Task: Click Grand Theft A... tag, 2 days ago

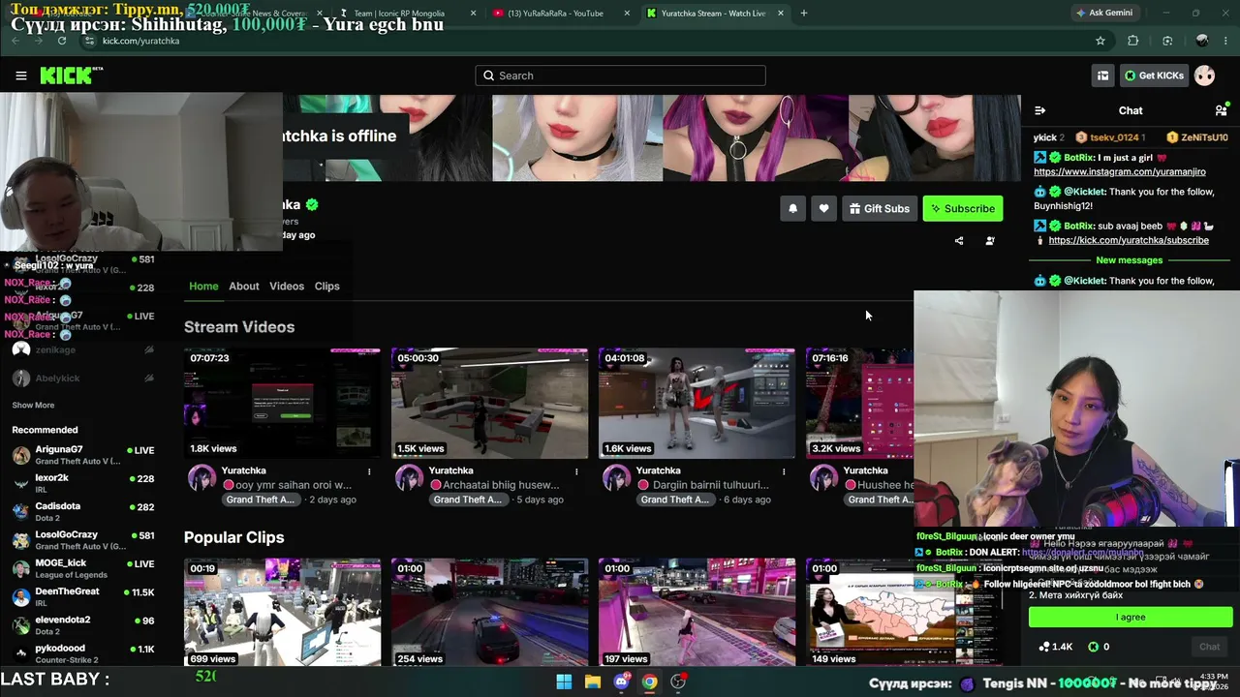Action: pos(261,500)
